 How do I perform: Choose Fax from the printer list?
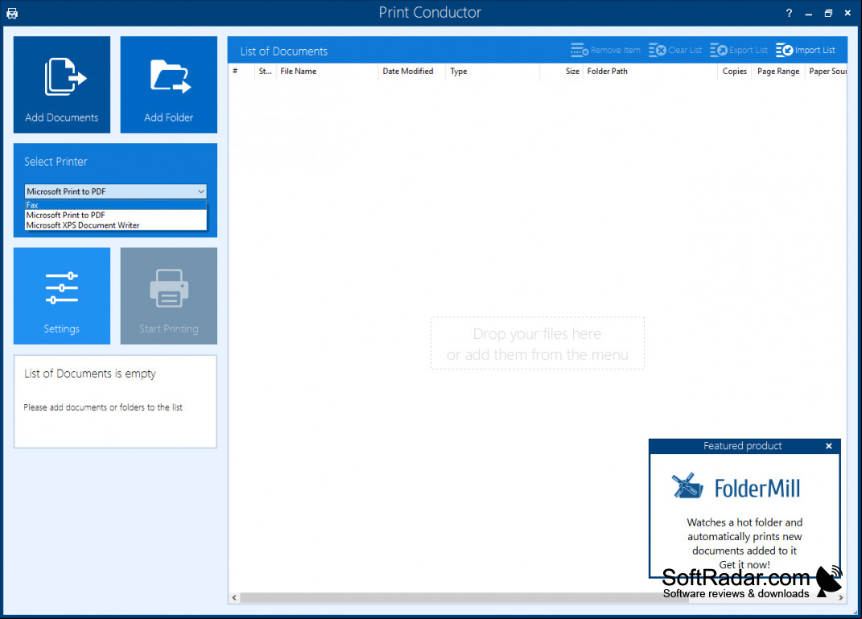coord(115,205)
